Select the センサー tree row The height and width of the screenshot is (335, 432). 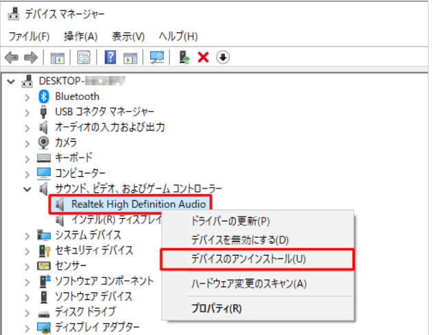tap(71, 266)
